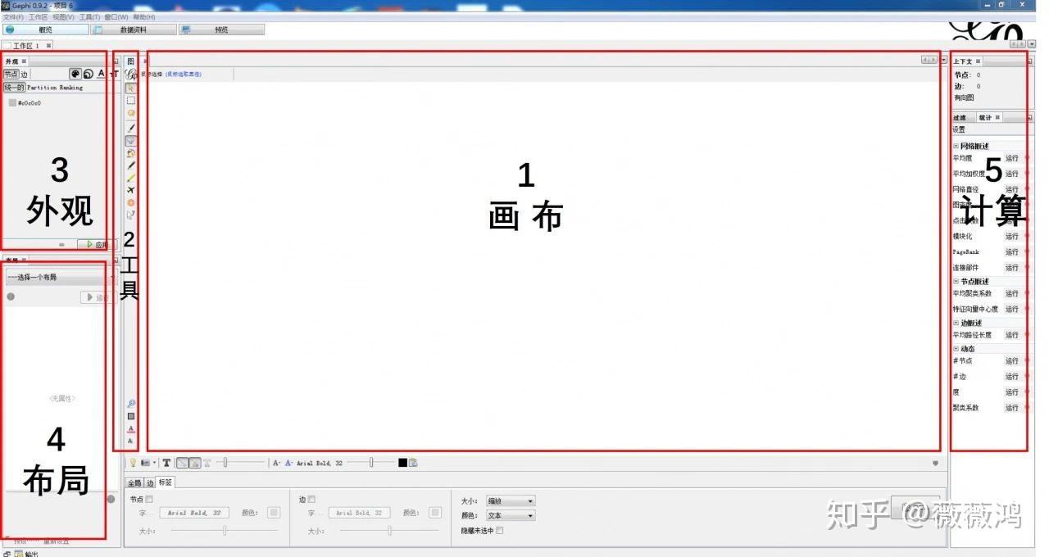1049x557 pixels.
Task: Collapse the 节点概述 section
Action: click(956, 281)
